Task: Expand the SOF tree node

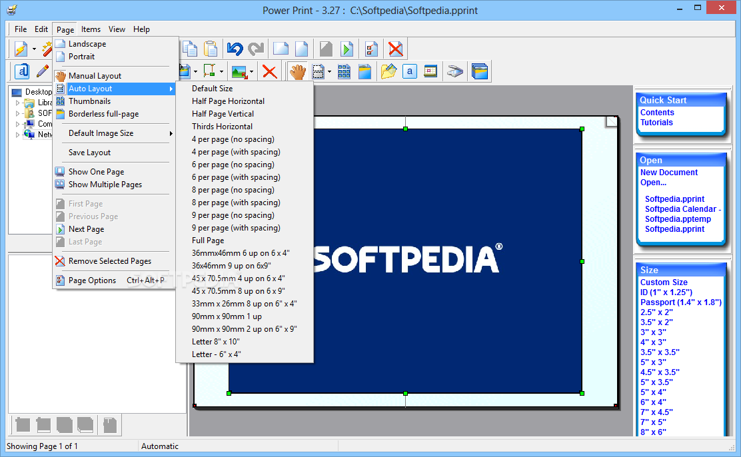Action: pyautogui.click(x=18, y=113)
